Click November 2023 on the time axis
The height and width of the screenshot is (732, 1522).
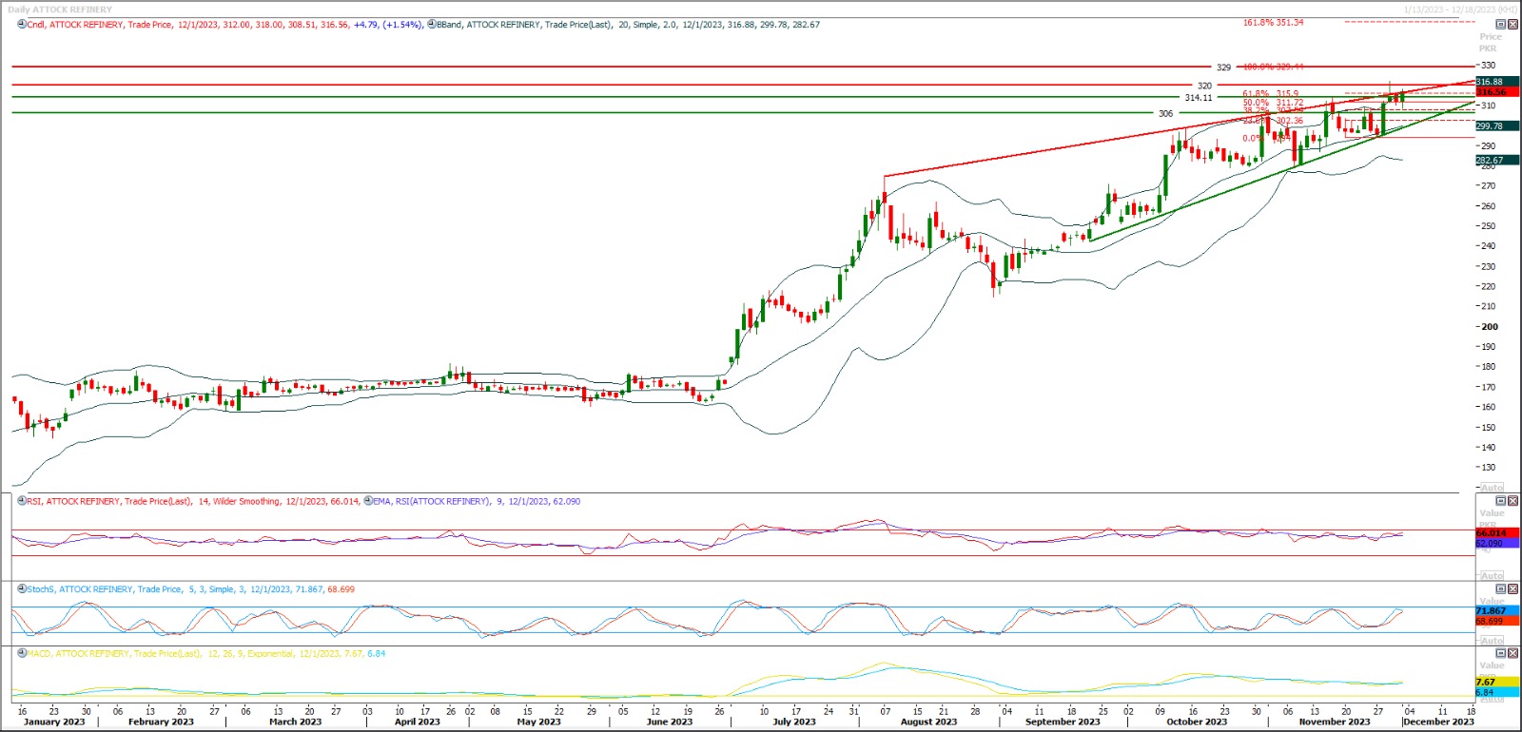coord(1335,722)
